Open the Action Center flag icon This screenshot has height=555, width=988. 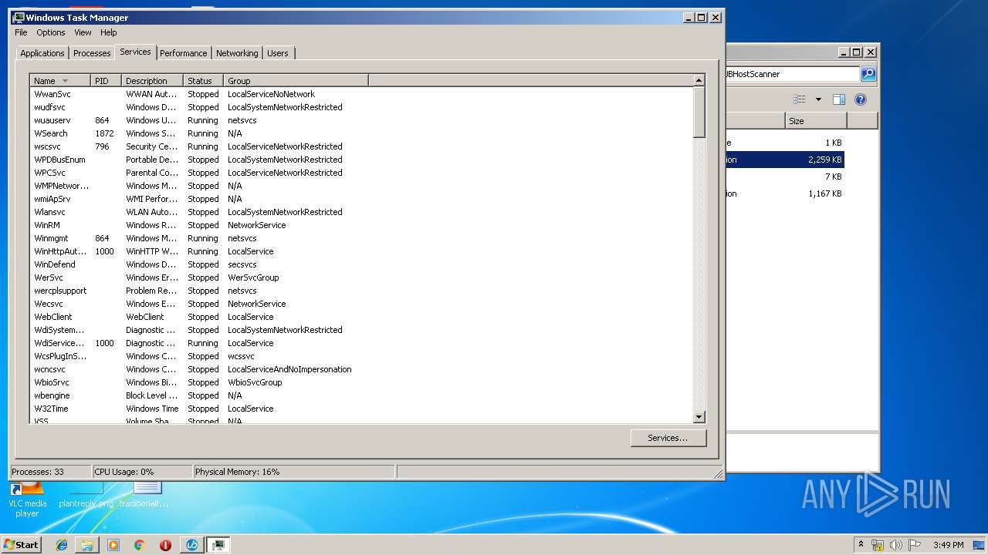click(915, 545)
